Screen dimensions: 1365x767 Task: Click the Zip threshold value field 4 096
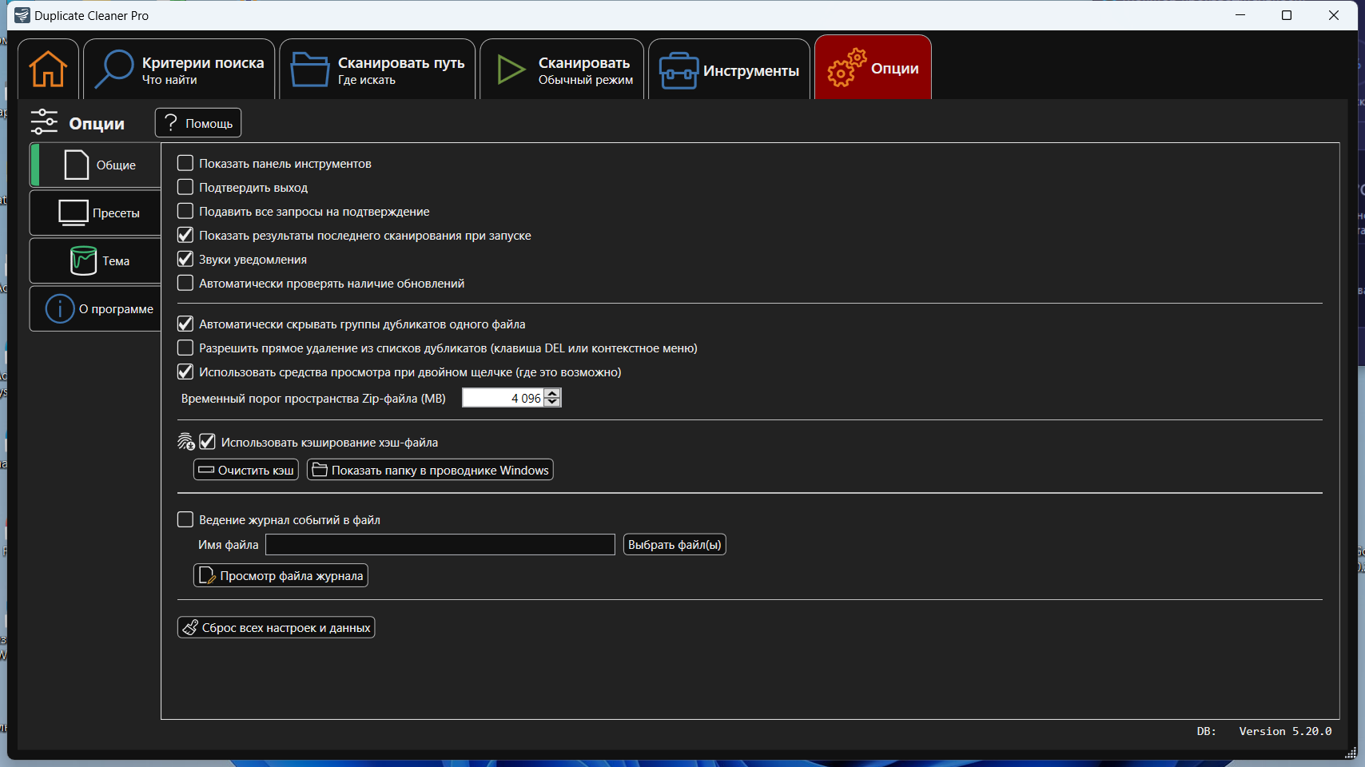[503, 398]
